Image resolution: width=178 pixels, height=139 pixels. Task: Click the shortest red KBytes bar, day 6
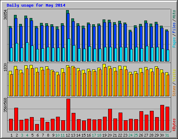pos(37,128)
